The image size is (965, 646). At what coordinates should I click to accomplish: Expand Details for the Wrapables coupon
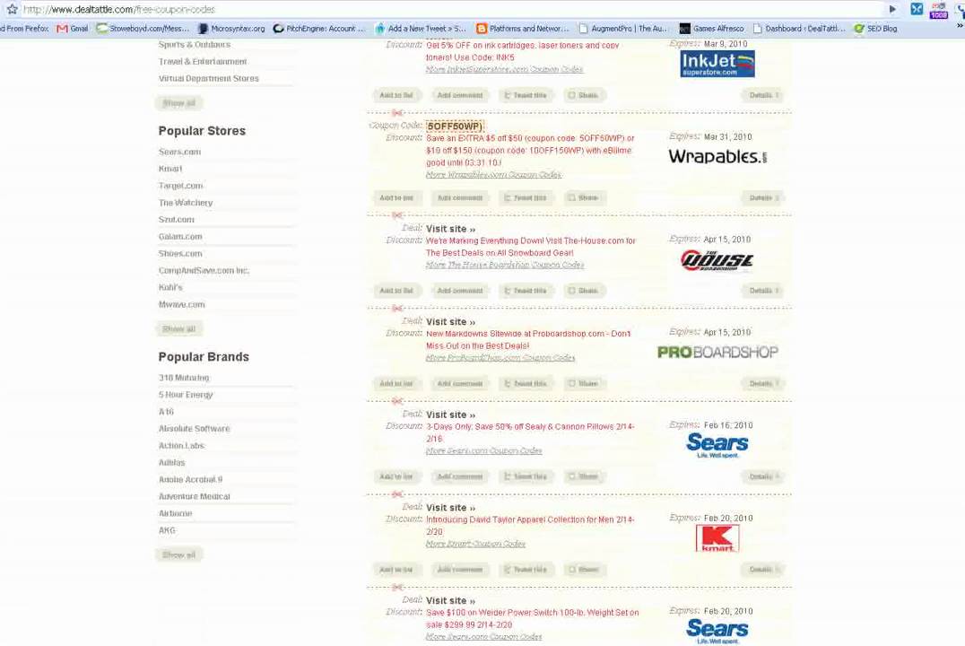pyautogui.click(x=764, y=197)
